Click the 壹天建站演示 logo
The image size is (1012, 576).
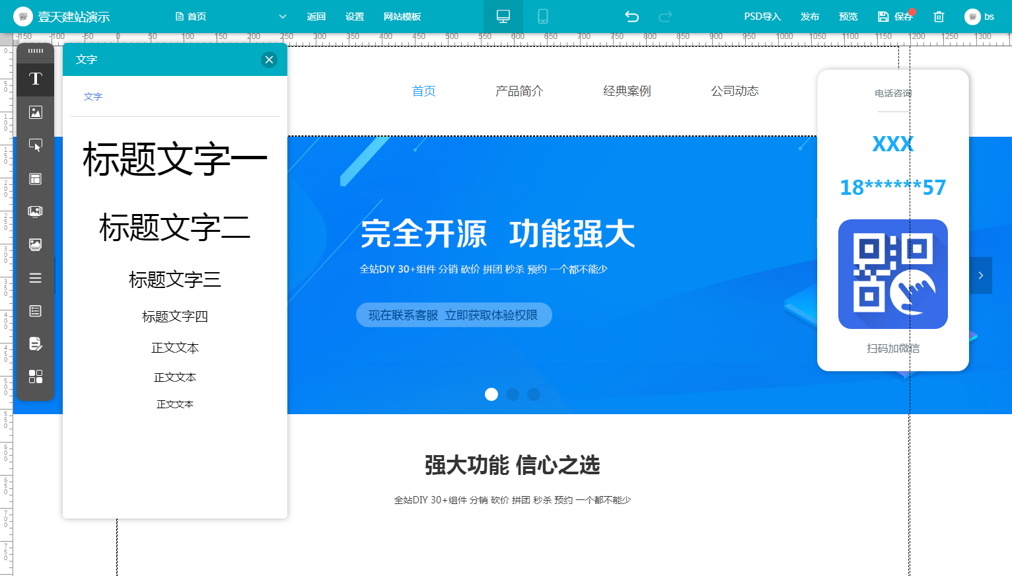63,17
